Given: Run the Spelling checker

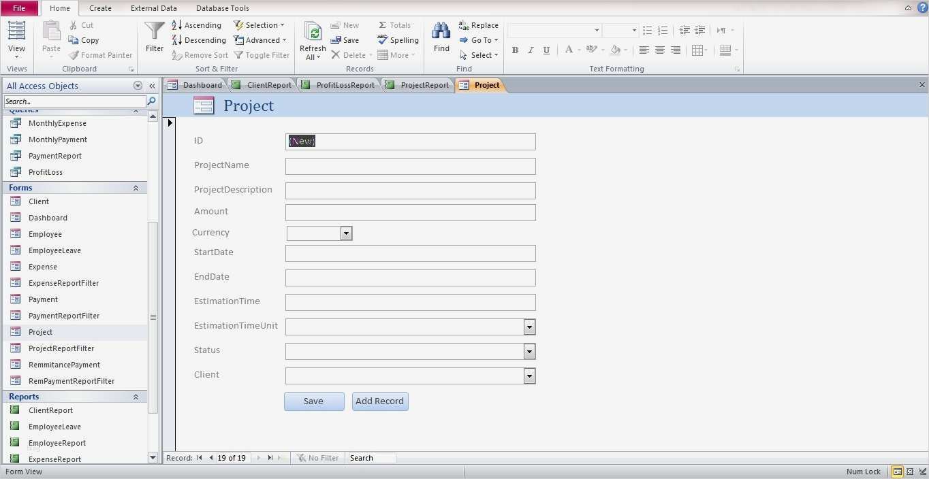Looking at the screenshot, I should pyautogui.click(x=398, y=40).
